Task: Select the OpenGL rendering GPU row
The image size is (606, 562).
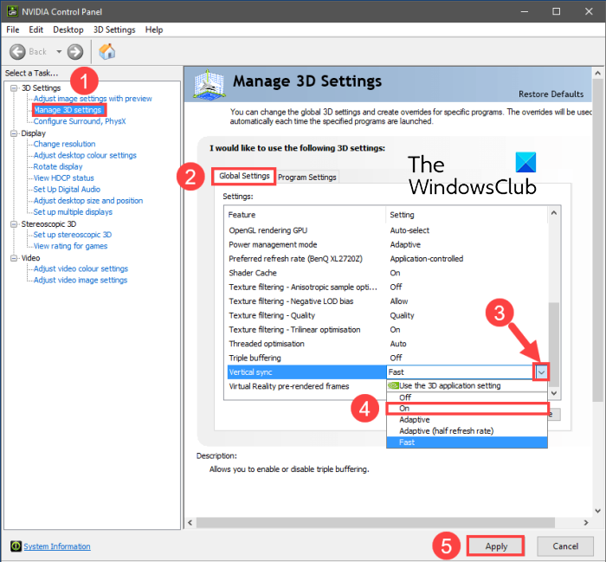Action: point(386,230)
